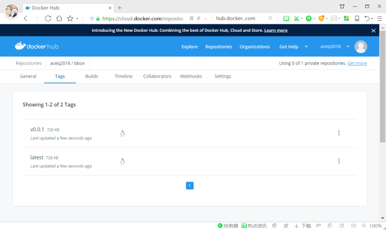Click the undo closed tab arrow icon
The width and height of the screenshot is (386, 230).
(x=367, y=18)
